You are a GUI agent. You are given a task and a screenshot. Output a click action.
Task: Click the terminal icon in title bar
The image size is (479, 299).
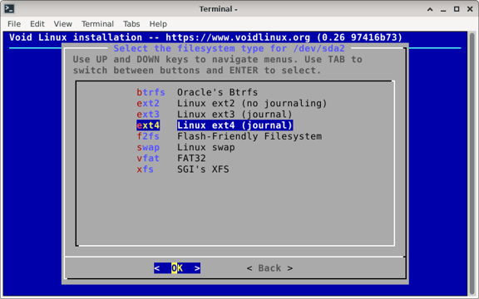click(x=9, y=9)
